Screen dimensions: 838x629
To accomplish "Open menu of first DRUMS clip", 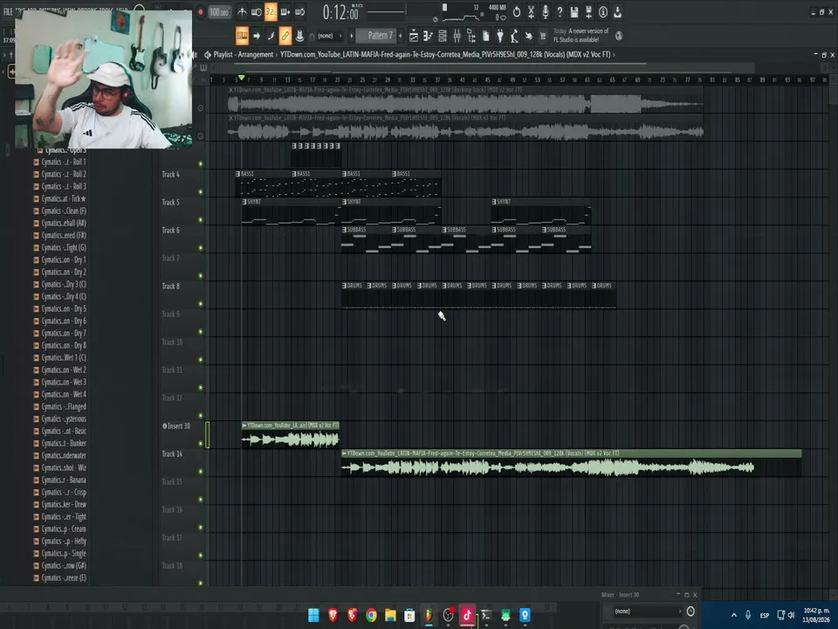I will pos(344,286).
